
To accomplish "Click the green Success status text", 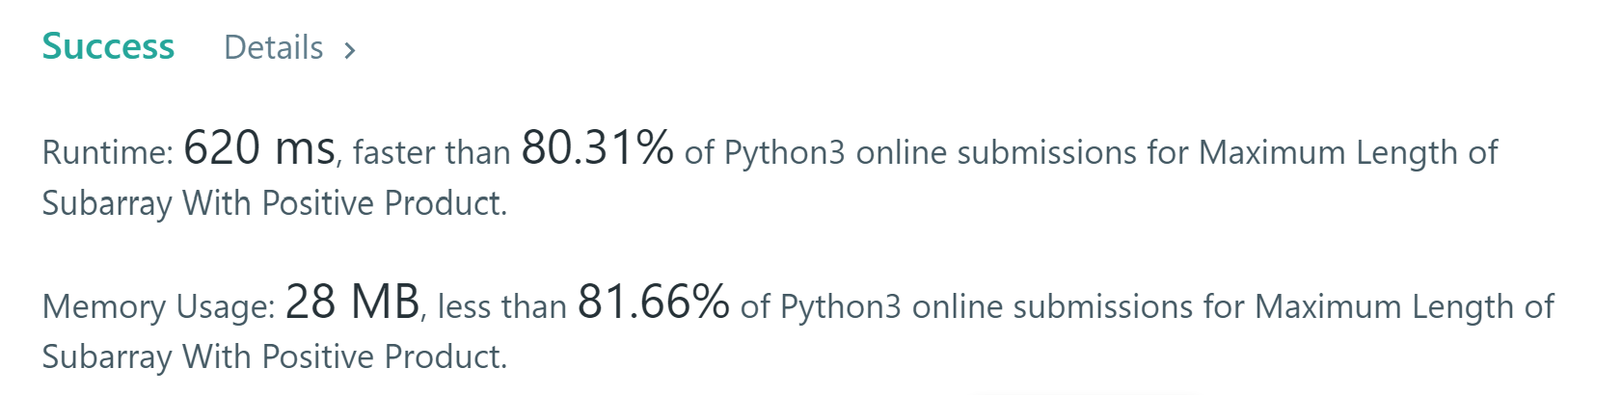I will pos(108,46).
